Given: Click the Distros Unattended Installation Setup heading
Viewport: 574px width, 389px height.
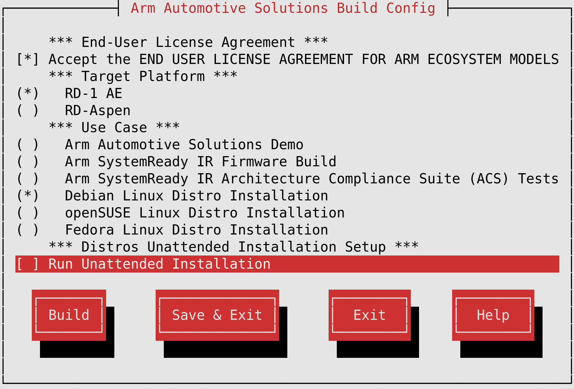Looking at the screenshot, I should pyautogui.click(x=234, y=247).
